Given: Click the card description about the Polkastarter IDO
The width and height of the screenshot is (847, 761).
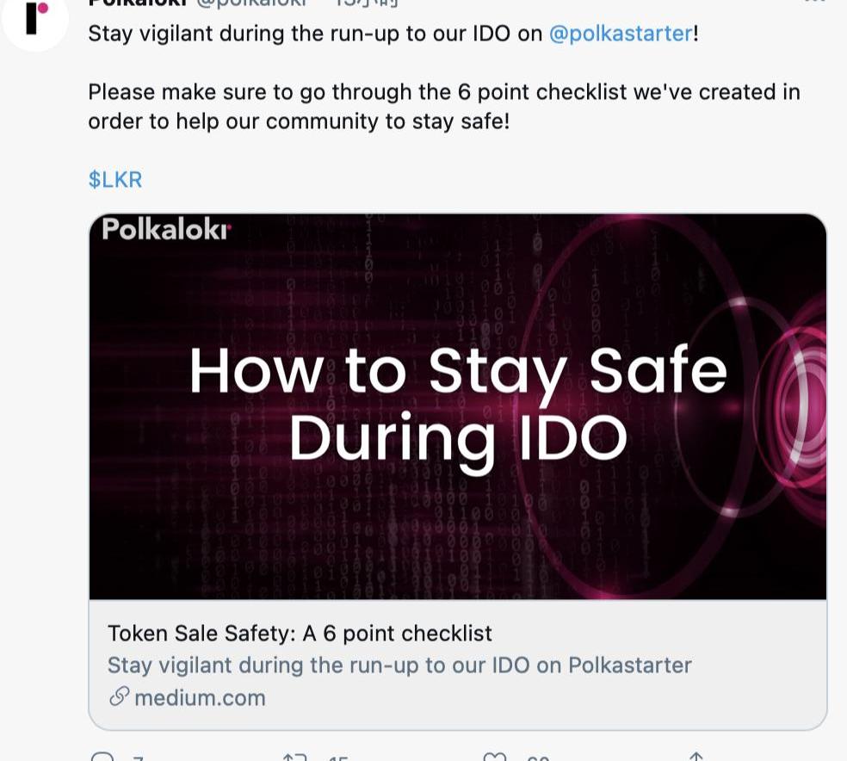Looking at the screenshot, I should pyautogui.click(x=399, y=665).
